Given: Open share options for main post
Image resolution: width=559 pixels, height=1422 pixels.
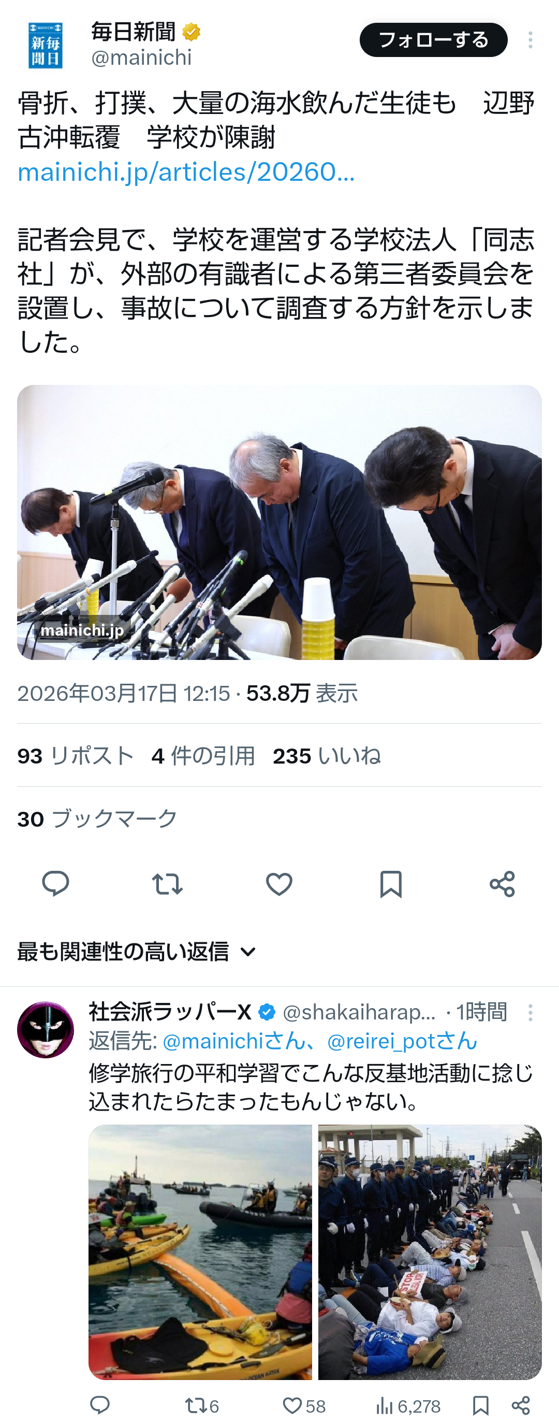Looking at the screenshot, I should coord(502,884).
